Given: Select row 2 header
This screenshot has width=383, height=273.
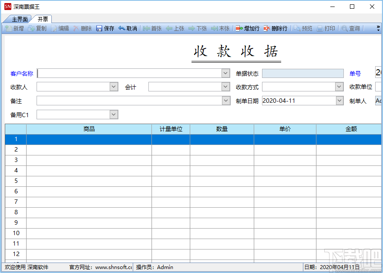Looking at the screenshot, I should [16, 150].
